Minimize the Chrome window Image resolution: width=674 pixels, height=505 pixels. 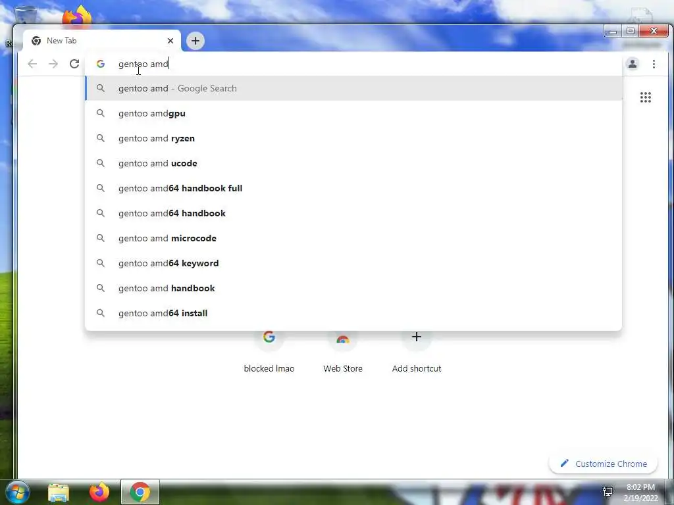coord(613,31)
